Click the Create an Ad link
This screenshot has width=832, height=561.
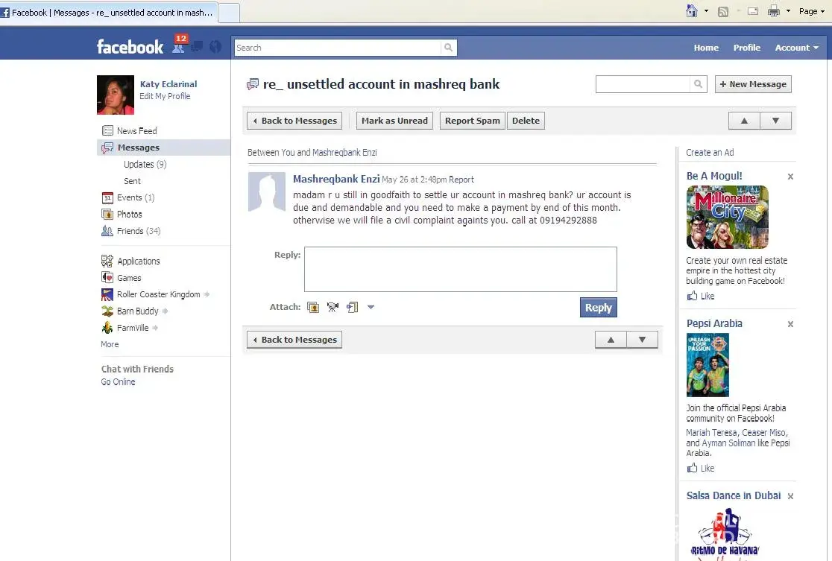click(710, 152)
